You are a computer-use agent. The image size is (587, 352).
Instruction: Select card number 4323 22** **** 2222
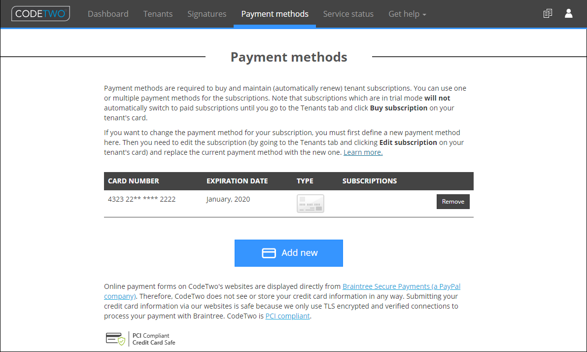click(142, 199)
